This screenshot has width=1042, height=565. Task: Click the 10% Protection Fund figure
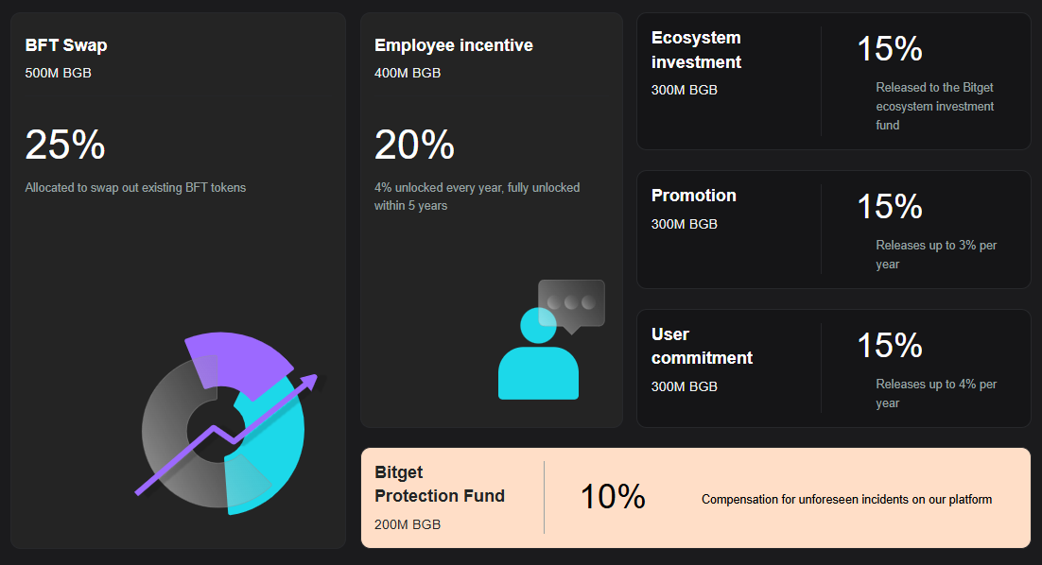(613, 496)
